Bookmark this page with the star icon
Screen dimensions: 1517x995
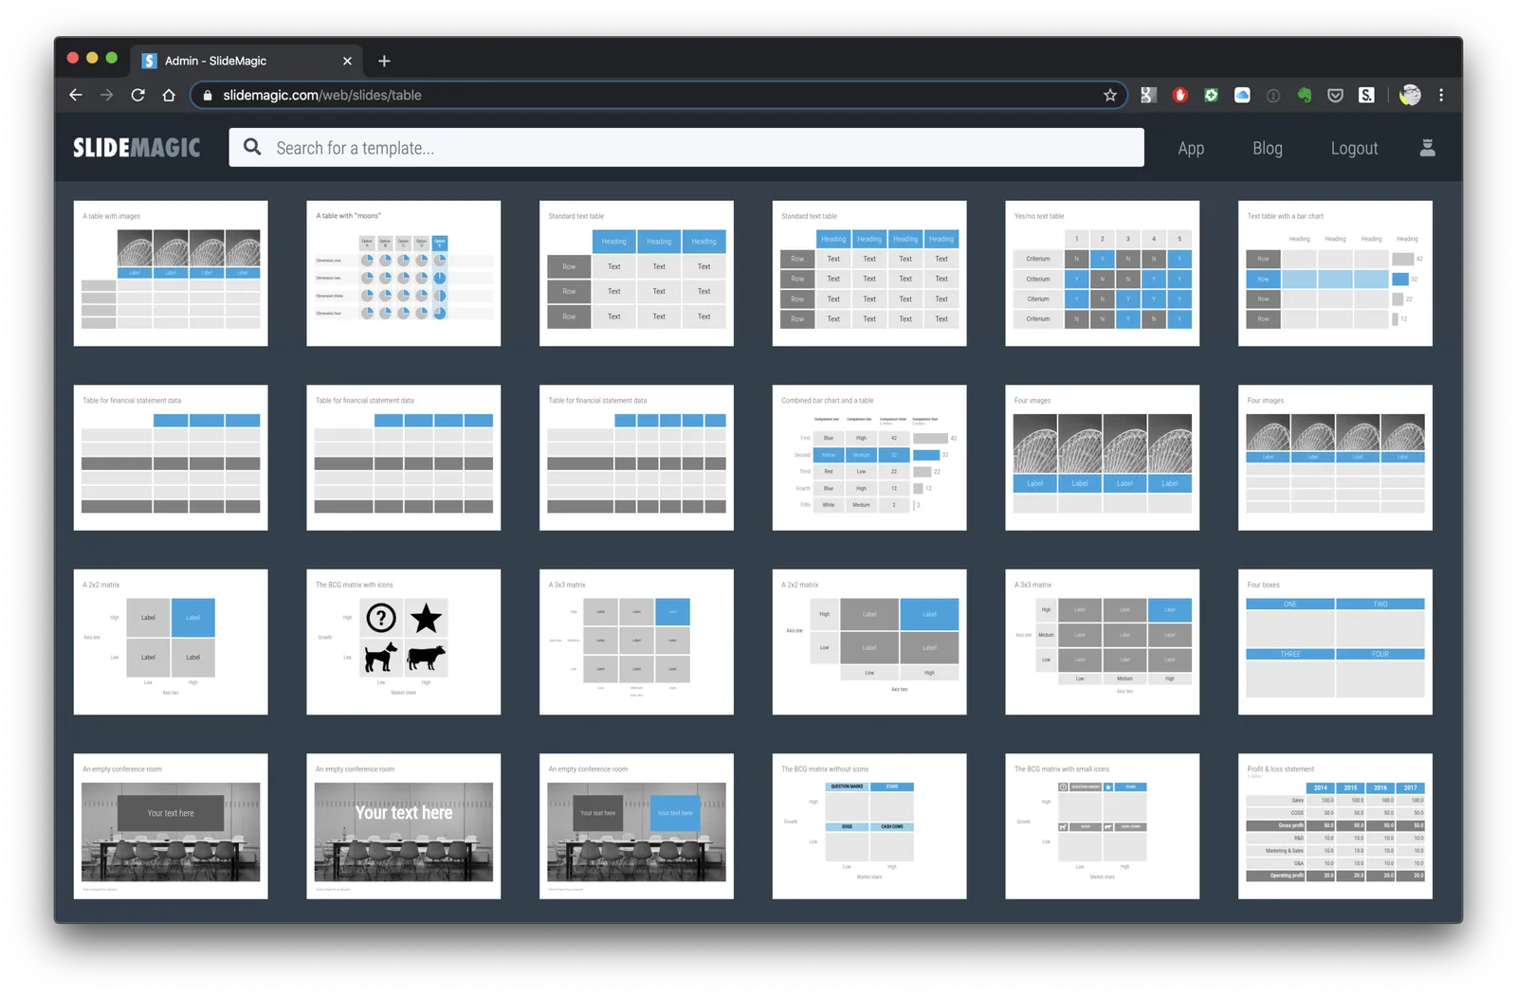click(x=1109, y=95)
